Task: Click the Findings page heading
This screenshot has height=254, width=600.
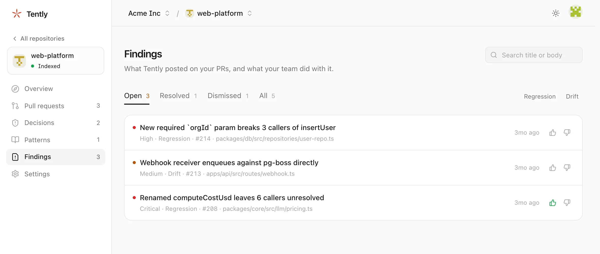Action: [x=143, y=54]
